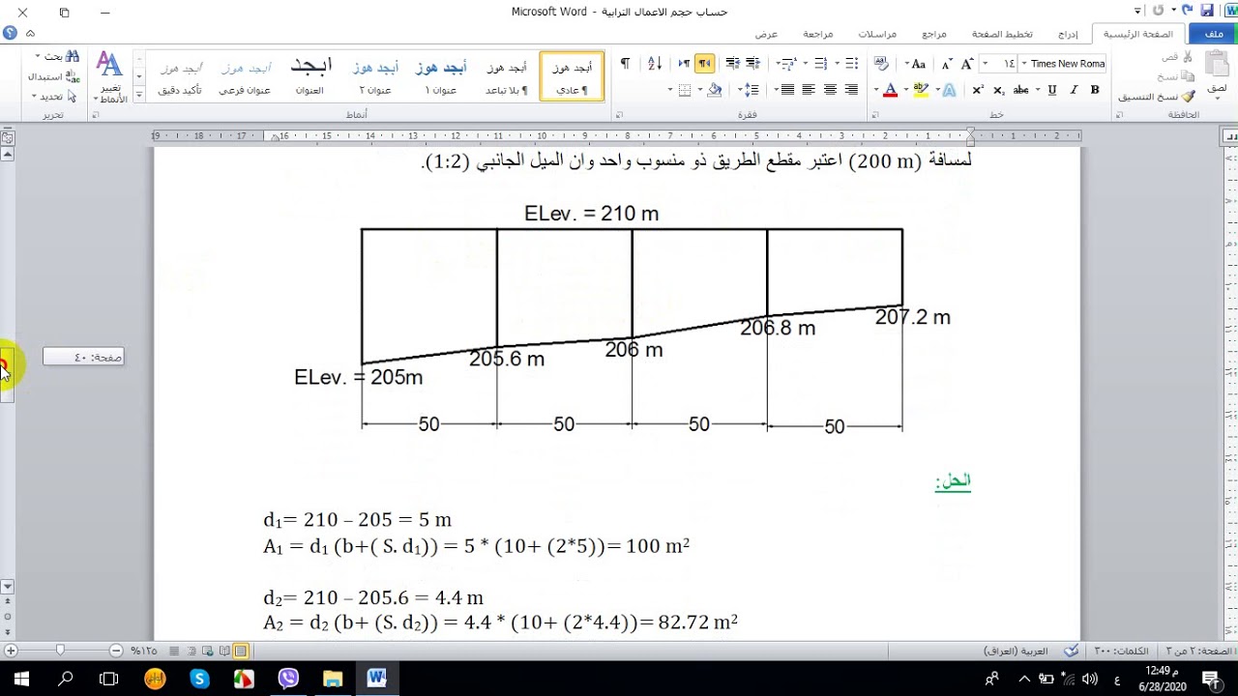Image resolution: width=1238 pixels, height=696 pixels.
Task: Toggle left-to-right text direction
Action: point(684,64)
